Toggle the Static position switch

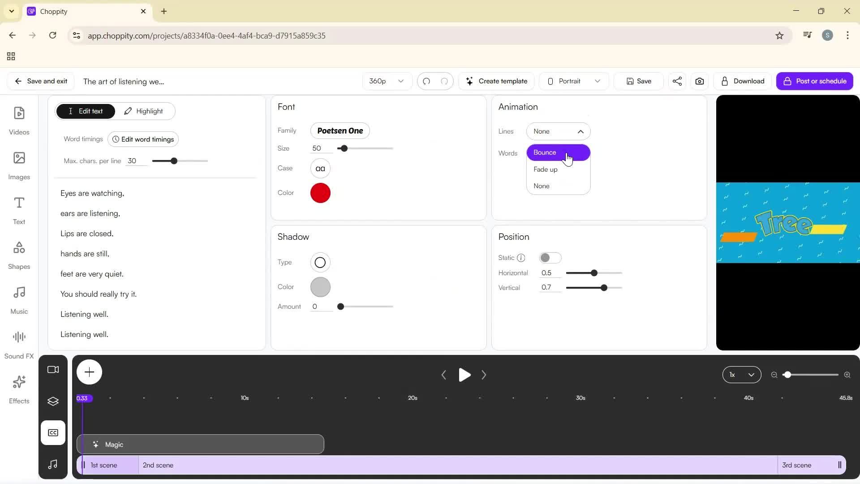coord(550,258)
